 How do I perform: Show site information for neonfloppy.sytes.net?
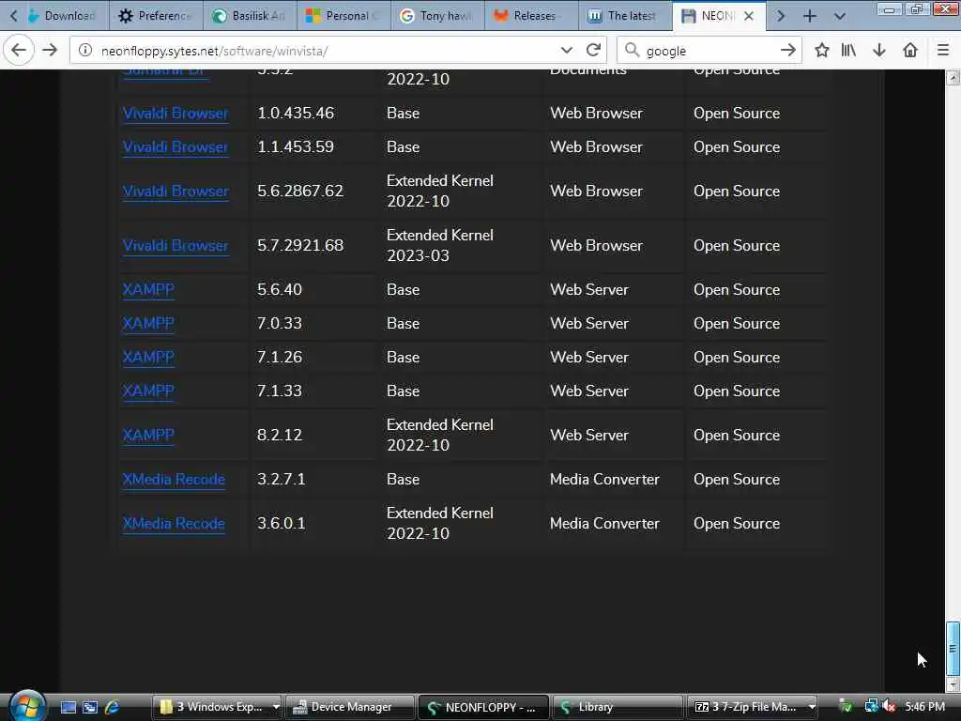coord(85,51)
